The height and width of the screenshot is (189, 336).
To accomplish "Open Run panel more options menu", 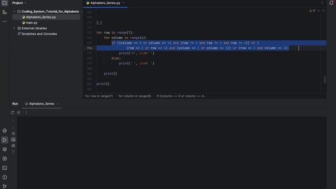I will (26, 112).
